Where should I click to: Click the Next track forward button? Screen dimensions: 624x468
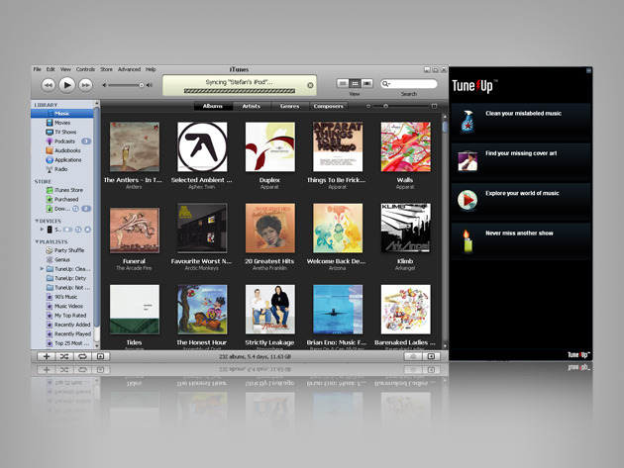pyautogui.click(x=85, y=85)
